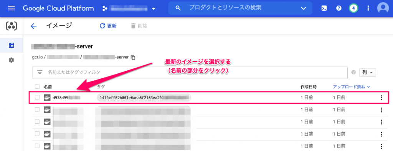Click the Google Cloud Platform logo
Screen dimensions: 393x151
click(x=58, y=8)
